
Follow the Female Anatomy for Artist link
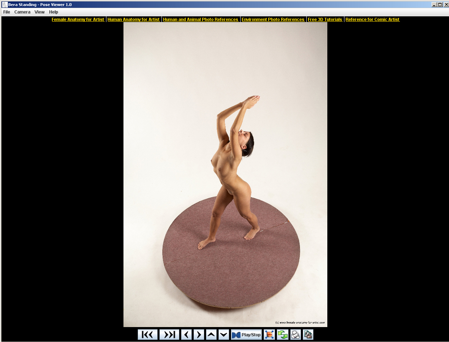pos(78,20)
